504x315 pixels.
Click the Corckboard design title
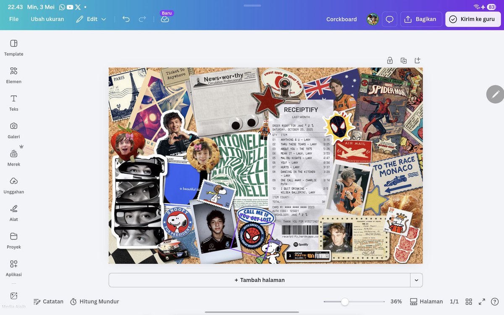click(341, 19)
